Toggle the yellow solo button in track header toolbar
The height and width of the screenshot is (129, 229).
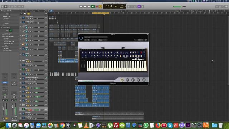click(x=29, y=14)
